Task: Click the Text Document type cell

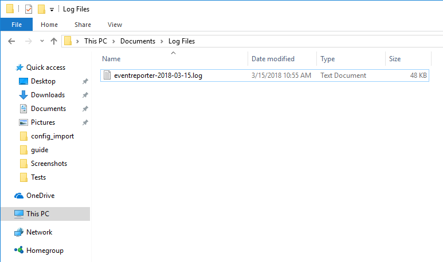Action: (343, 76)
